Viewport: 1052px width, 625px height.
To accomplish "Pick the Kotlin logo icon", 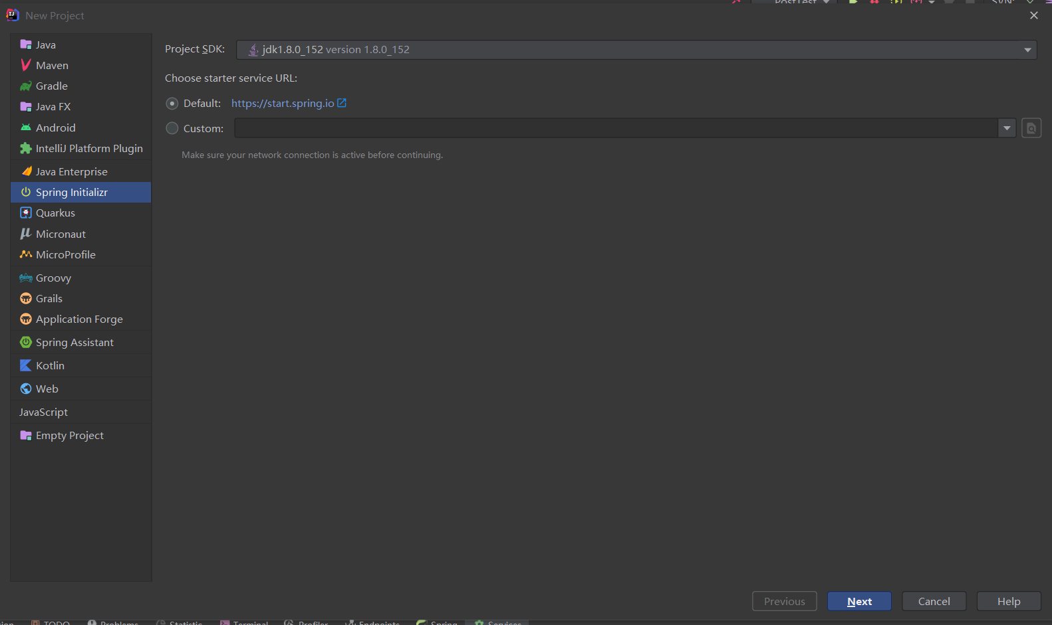I will (26, 365).
